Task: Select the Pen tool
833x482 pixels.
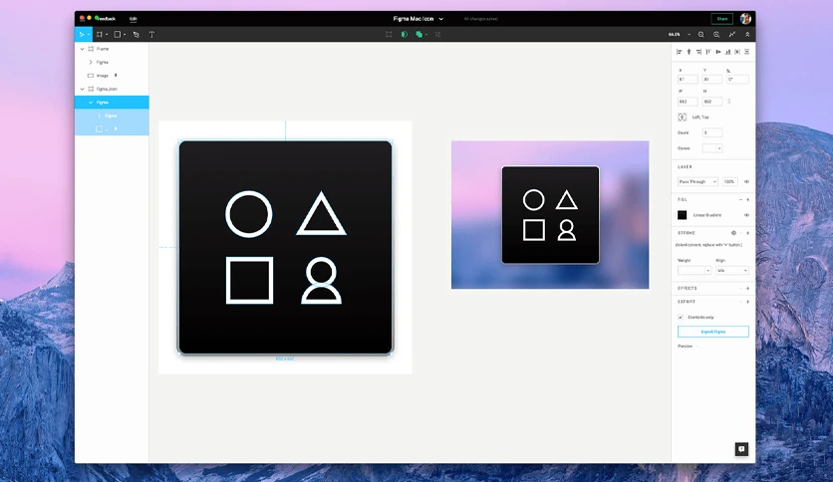Action: (x=136, y=35)
